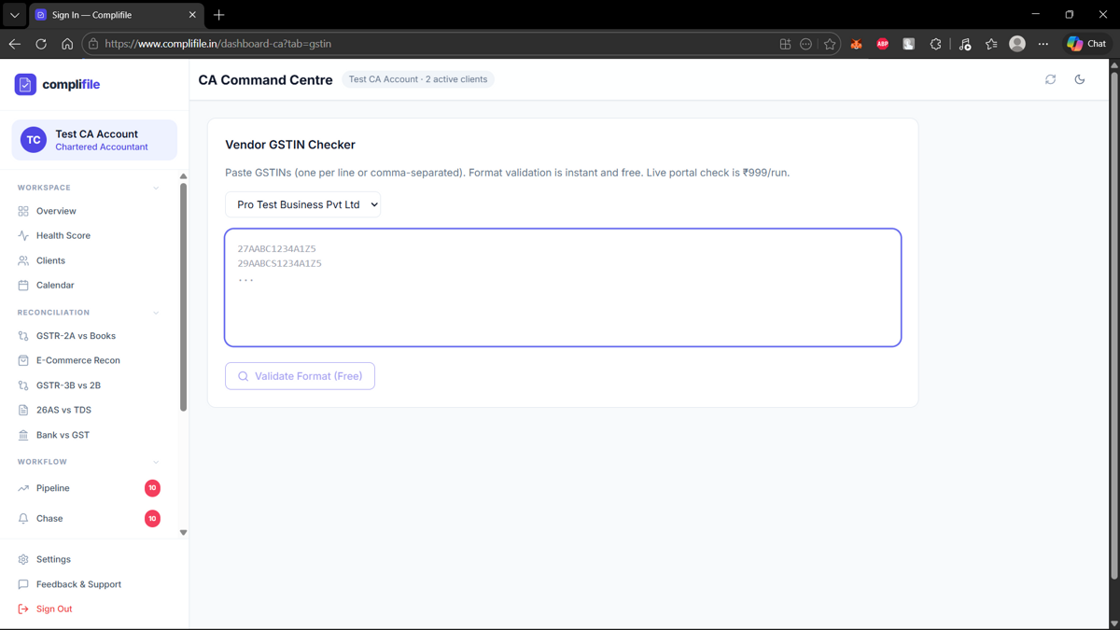Screen dimensions: 1120x630
Task: Open browser favorites list icon
Action: coord(991,44)
